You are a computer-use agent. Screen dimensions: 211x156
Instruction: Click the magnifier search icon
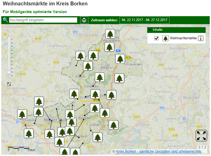click(5, 20)
